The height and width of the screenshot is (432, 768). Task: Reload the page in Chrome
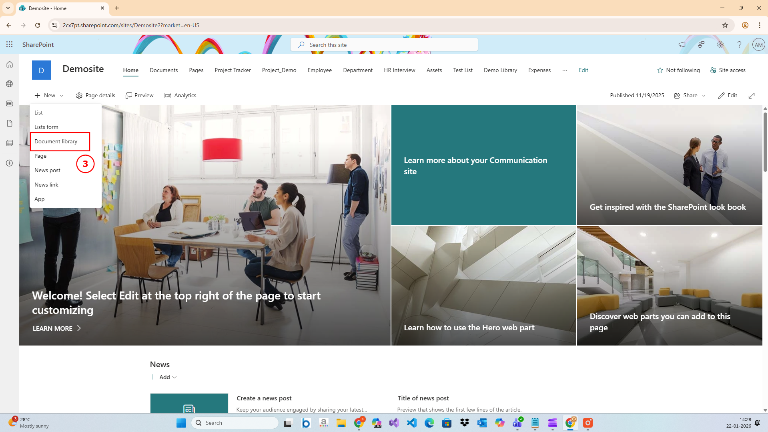38,25
